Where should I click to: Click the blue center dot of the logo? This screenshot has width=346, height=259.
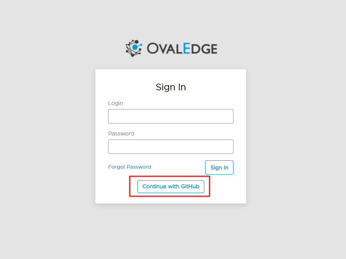(x=135, y=47)
